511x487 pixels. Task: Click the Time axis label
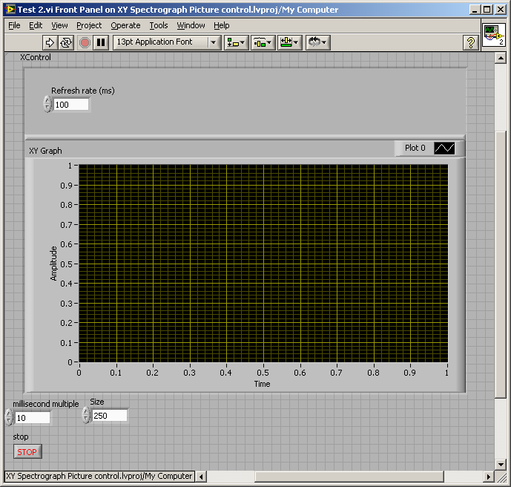pos(262,384)
